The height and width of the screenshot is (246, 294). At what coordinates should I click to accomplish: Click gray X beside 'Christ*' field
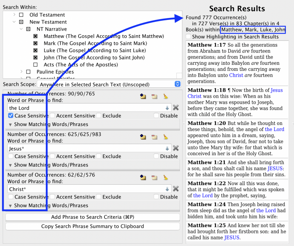(176, 189)
